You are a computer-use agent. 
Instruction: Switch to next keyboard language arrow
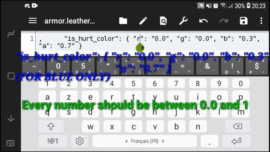pyautogui.click(x=163, y=141)
